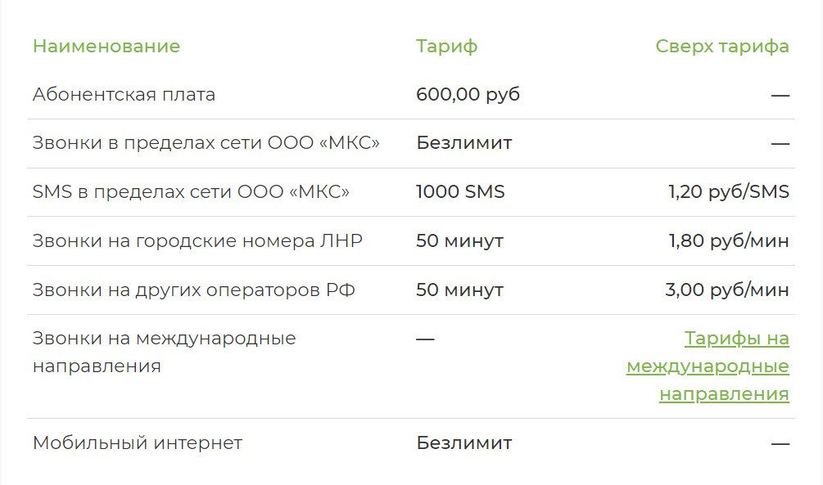Select the SMS в пределах сети ООО «МКС» label

pos(191,192)
